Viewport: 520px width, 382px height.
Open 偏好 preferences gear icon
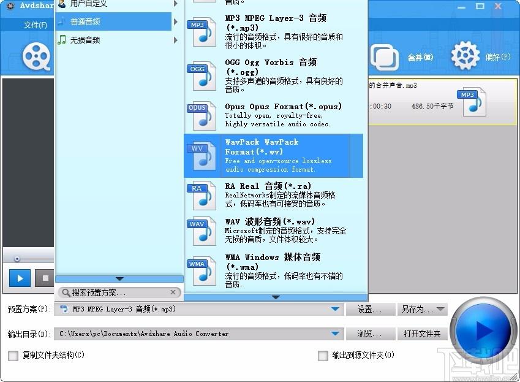[465, 56]
